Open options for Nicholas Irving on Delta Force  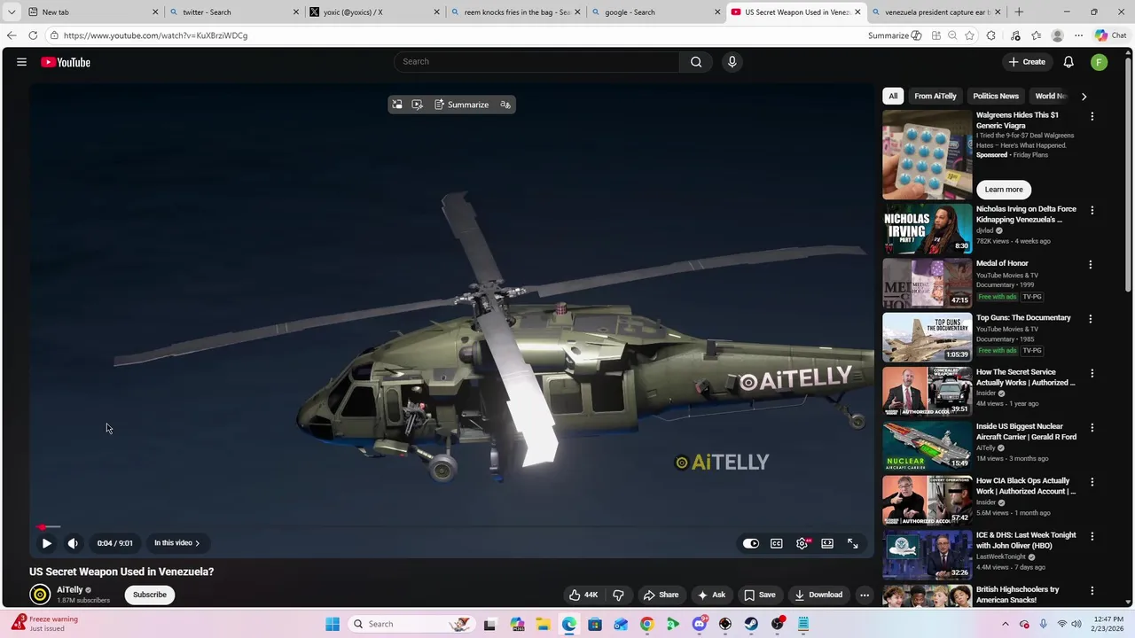tap(1092, 211)
